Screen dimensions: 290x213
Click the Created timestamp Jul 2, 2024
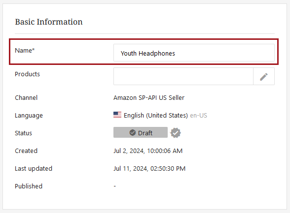click(x=148, y=151)
